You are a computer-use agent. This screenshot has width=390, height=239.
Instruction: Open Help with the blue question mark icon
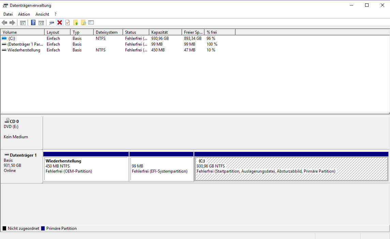tap(33, 22)
